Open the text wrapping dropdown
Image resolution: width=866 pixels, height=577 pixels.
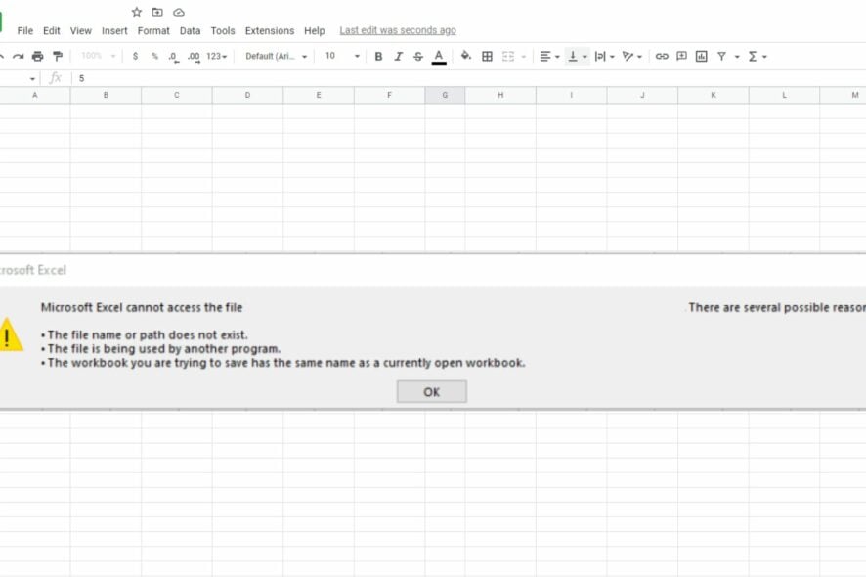(x=605, y=56)
